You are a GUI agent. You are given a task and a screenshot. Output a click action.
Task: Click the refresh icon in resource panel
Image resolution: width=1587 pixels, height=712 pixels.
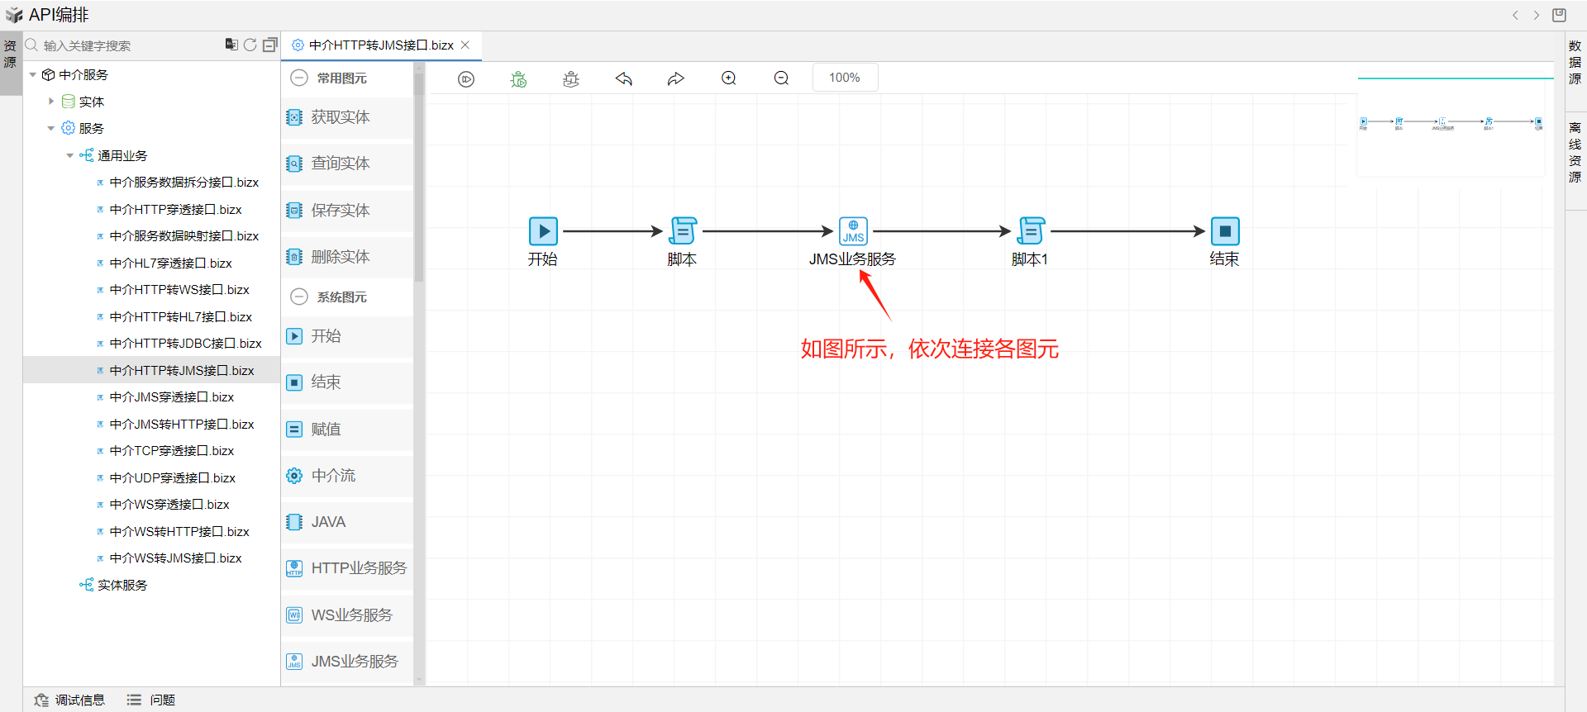pos(250,45)
